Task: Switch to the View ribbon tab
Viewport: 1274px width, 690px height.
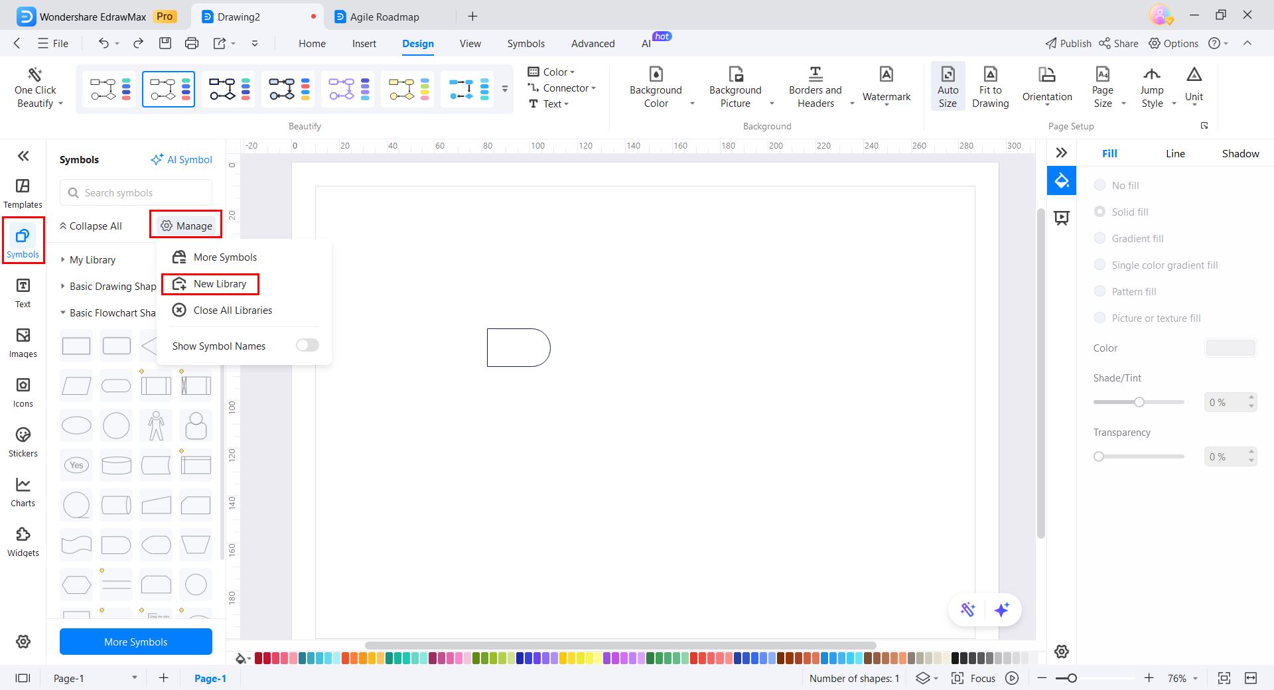Action: [470, 43]
